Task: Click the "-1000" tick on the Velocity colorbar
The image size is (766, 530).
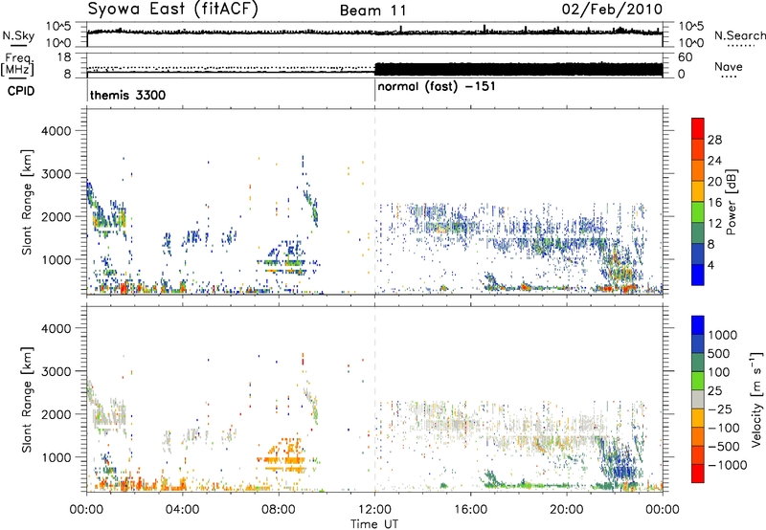Action: [728, 465]
